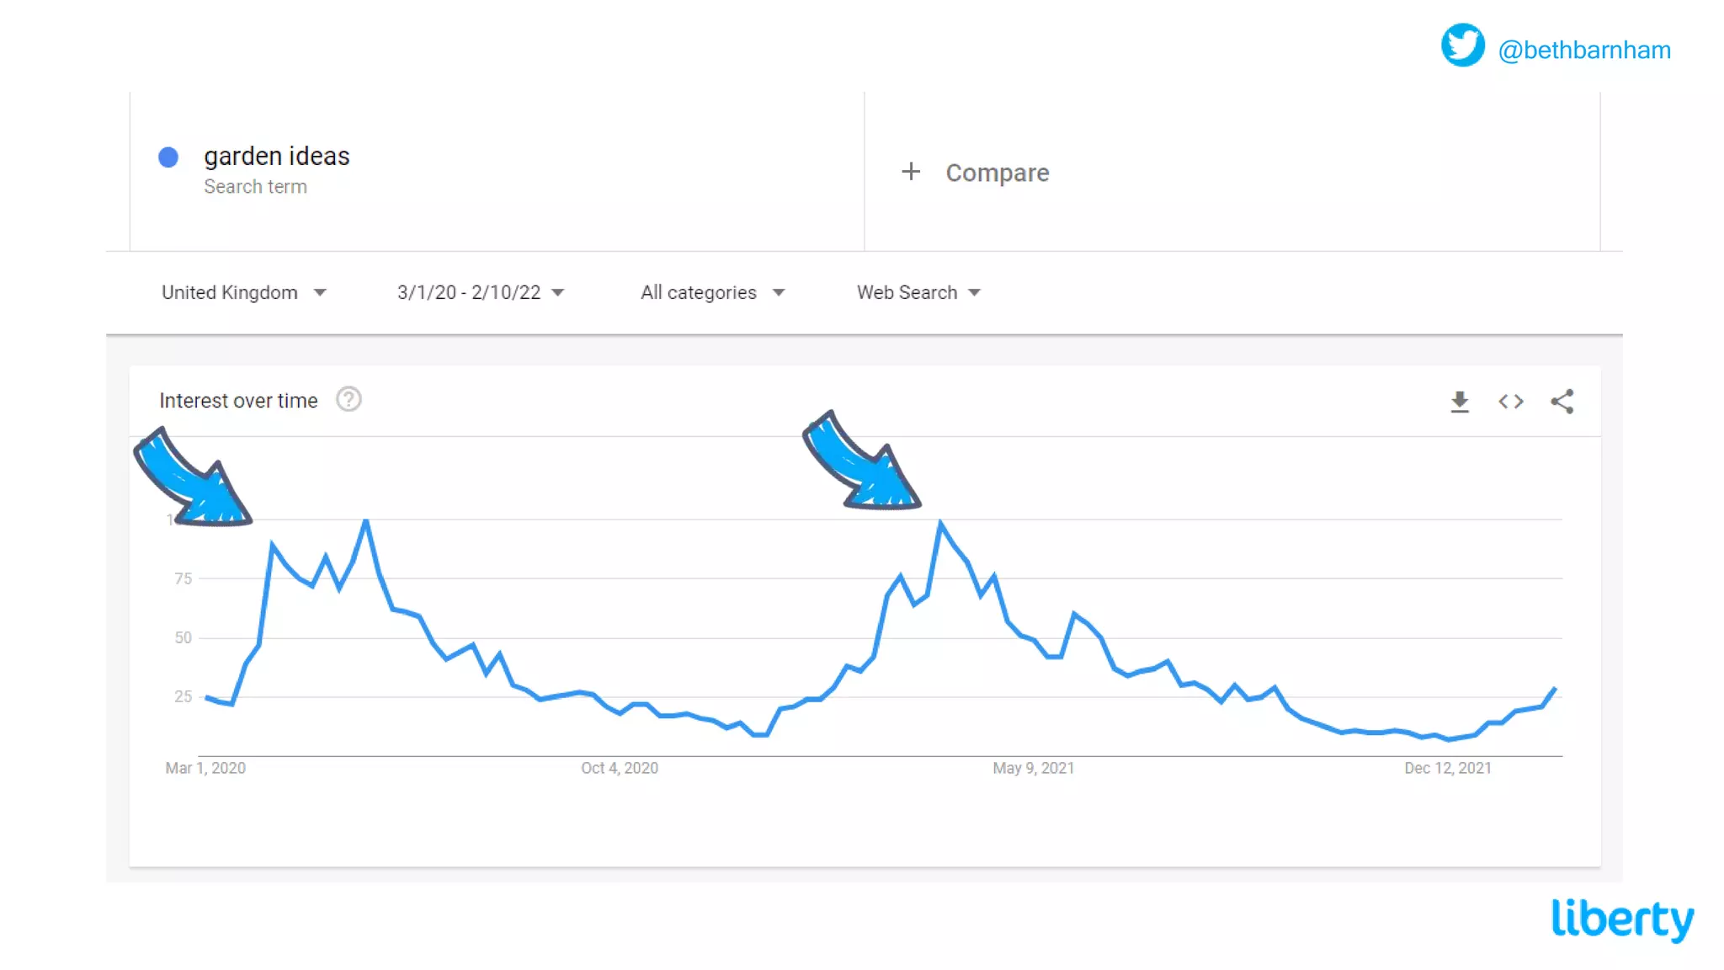Click the May 9, 2021 axis label
The height and width of the screenshot is (970, 1724).
tap(1033, 768)
